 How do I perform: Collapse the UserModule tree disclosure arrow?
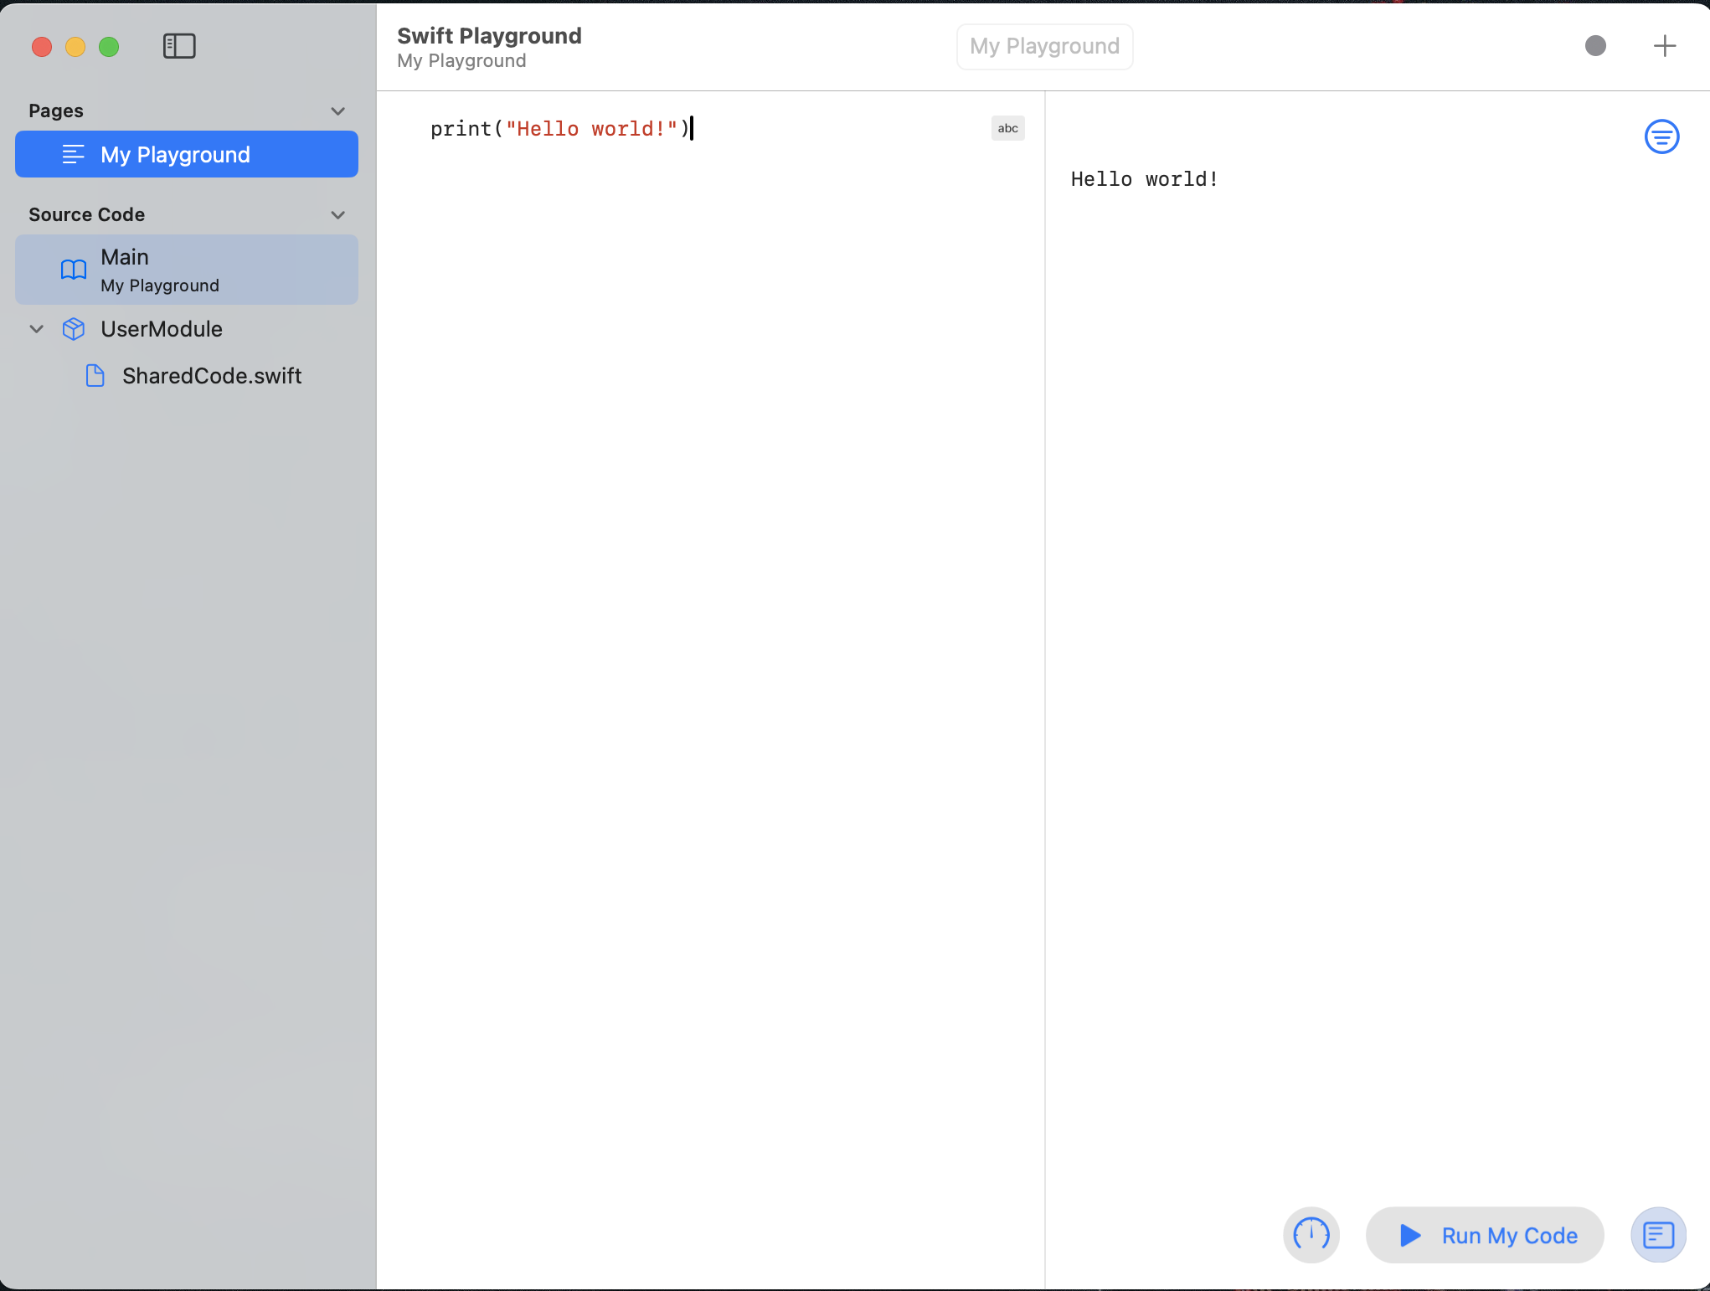tap(37, 329)
